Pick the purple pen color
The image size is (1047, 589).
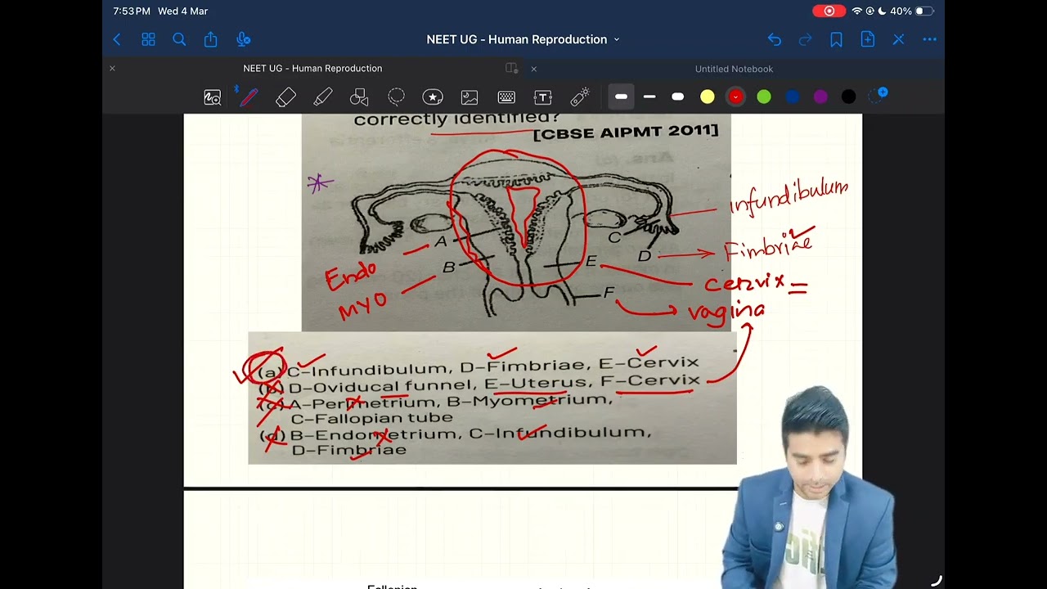click(x=820, y=97)
